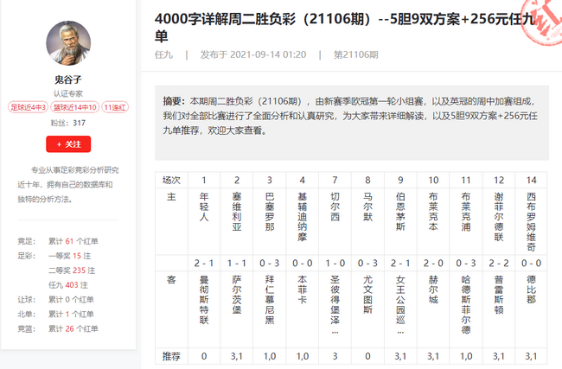This screenshot has height=369, width=562.
Task: Click the 鬼谷子 author avatar image
Action: [x=68, y=43]
